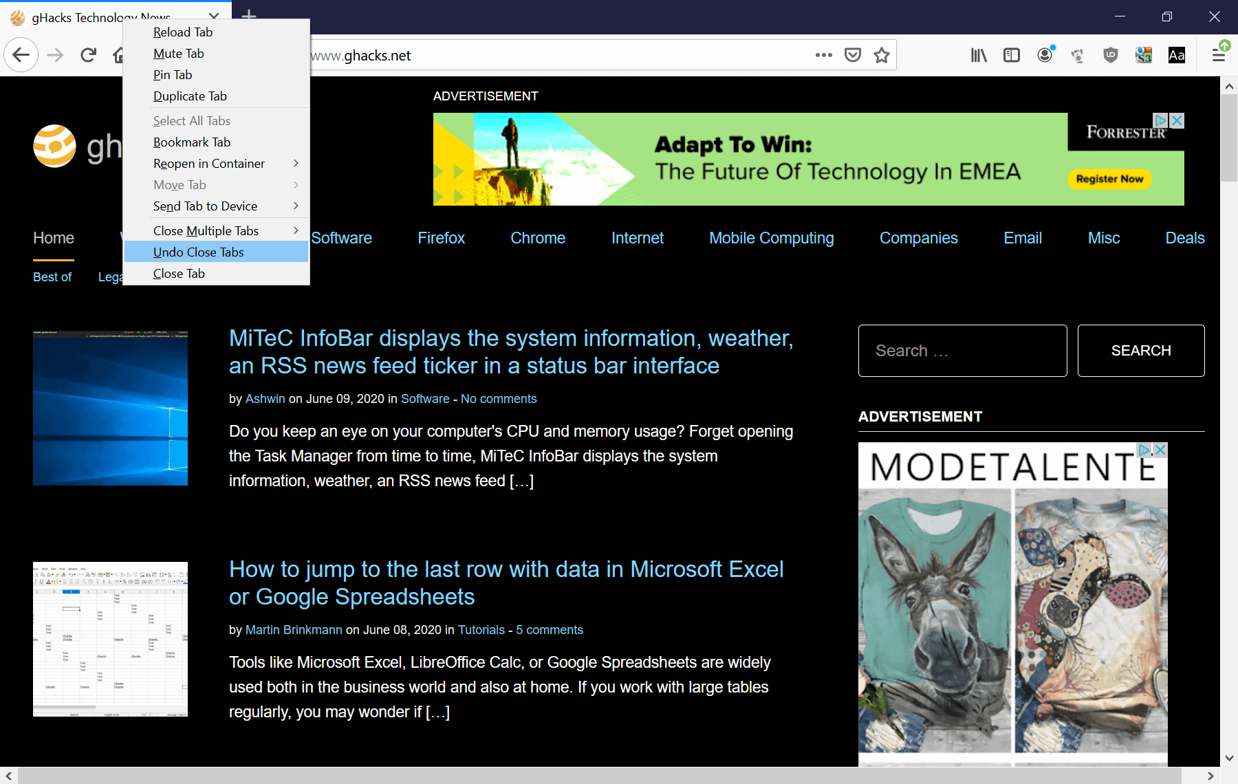Click the browser Back arrow button
Image resolution: width=1238 pixels, height=784 pixels.
21,55
